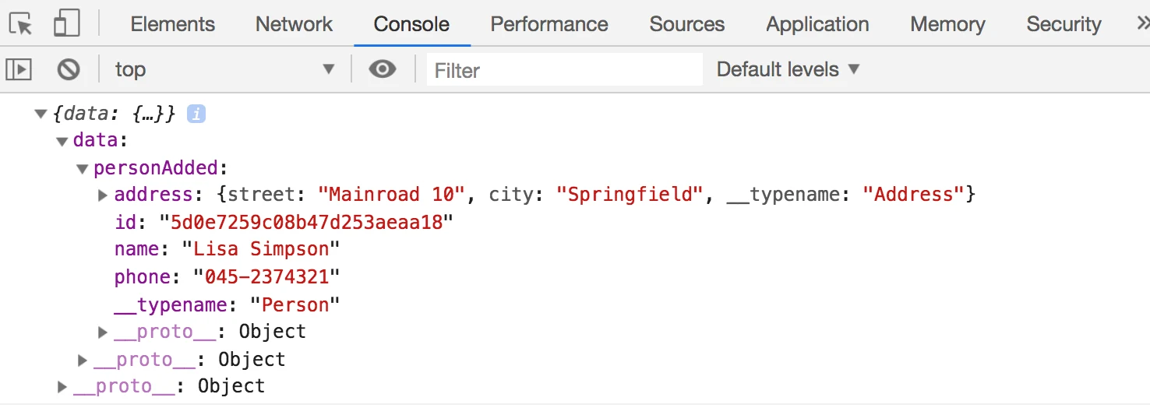
Task: Expand __proto__ under the __typename row
Action: [x=103, y=332]
